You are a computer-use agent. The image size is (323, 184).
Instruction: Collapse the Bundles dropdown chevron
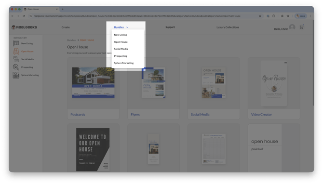pos(127,27)
